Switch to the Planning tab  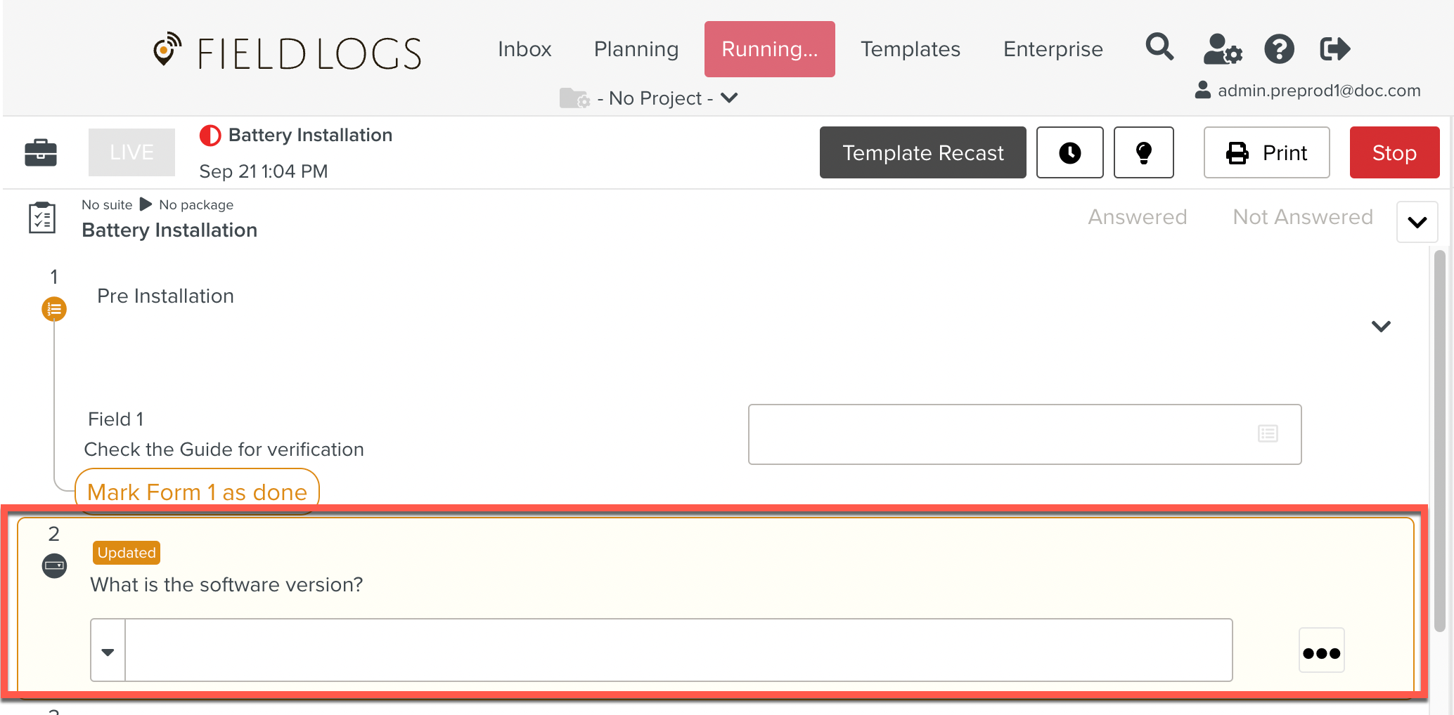636,48
